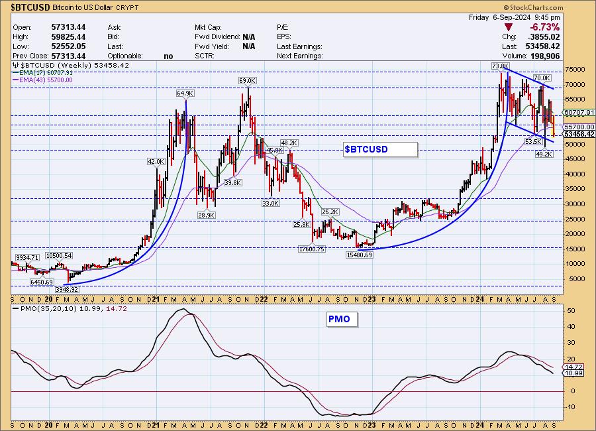This screenshot has height=431, width=596.
Task: Select the 'Bitcoin to US Dollar' description
Action: (82, 7)
